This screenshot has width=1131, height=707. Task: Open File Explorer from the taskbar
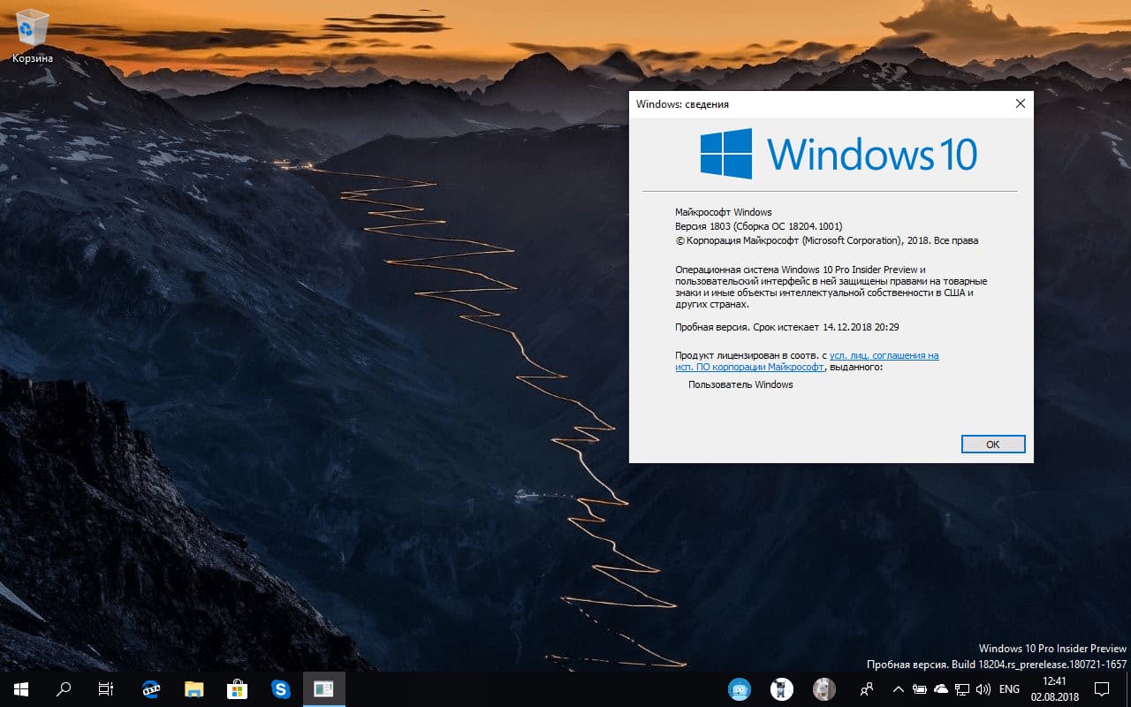coord(193,688)
